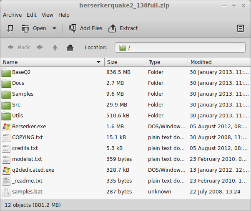Viewport: 251px width, 211px height.
Task: Select the Samples folder name
Action: pyautogui.click(x=23, y=94)
